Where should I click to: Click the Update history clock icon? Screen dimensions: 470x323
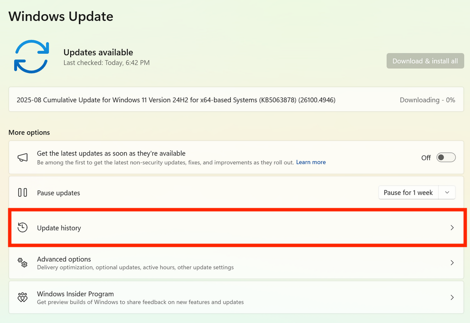[x=22, y=228]
